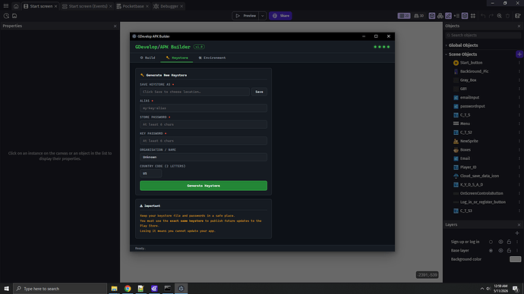The width and height of the screenshot is (524, 294).
Task: Select the Start_button object
Action: [471, 63]
